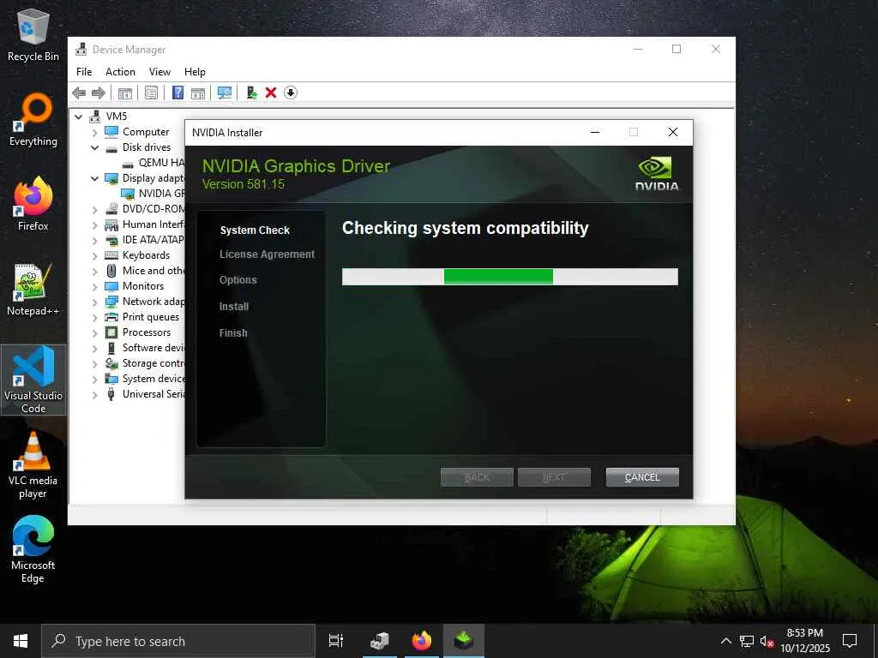The width and height of the screenshot is (878, 658).
Task: Click the blue Help icon in toolbar
Action: click(177, 93)
